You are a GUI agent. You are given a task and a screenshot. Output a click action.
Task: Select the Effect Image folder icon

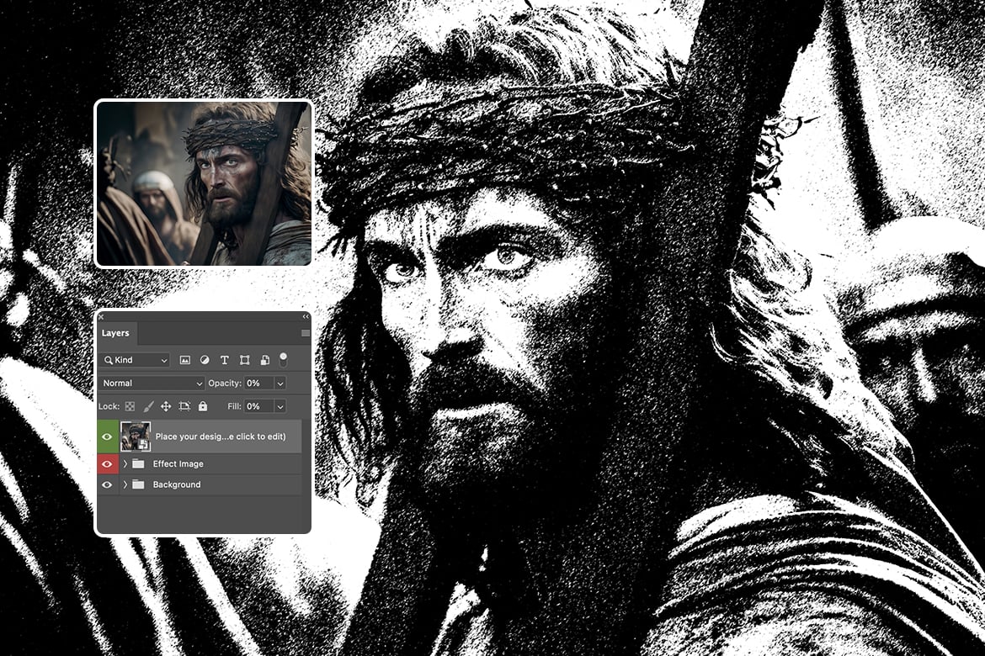tap(138, 464)
